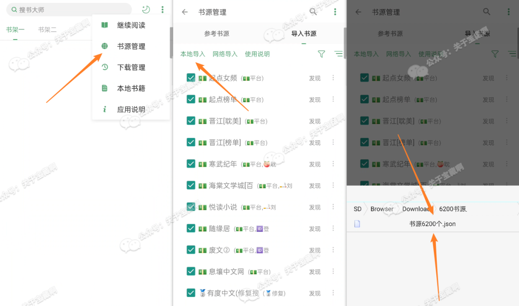Open the bookshelf overflow menu dots

click(162, 10)
